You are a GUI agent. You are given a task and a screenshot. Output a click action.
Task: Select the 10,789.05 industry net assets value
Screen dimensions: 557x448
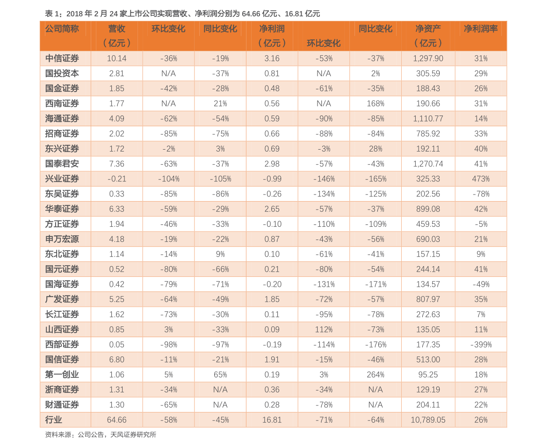(x=428, y=420)
